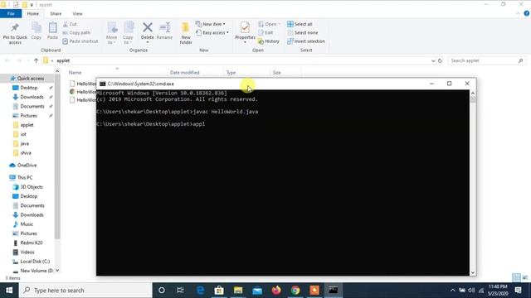Click the Rename ribbon icon
Image resolution: width=531 pixels, height=298 pixels.
tap(165, 31)
